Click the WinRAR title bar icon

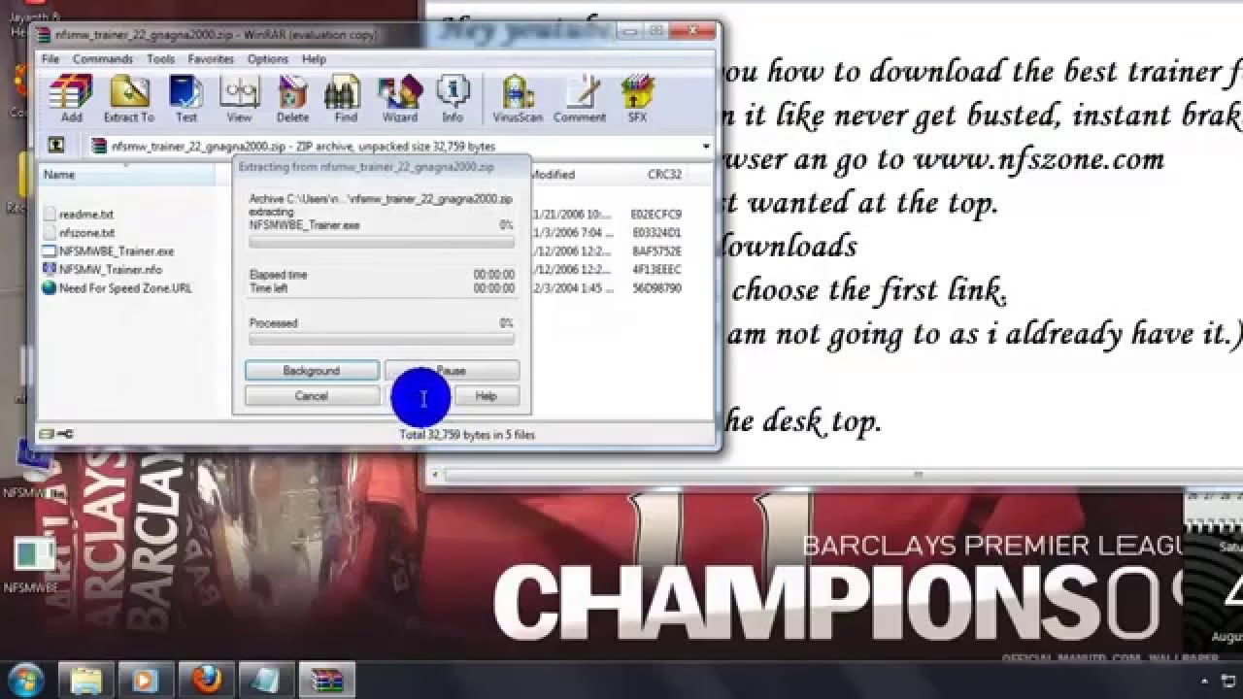(x=45, y=35)
